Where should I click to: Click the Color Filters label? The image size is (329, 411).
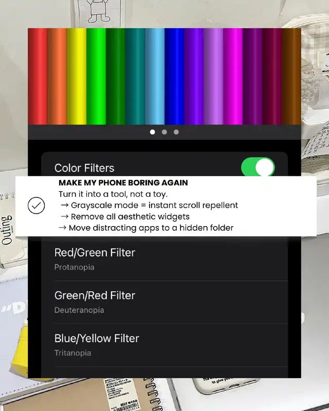click(84, 168)
